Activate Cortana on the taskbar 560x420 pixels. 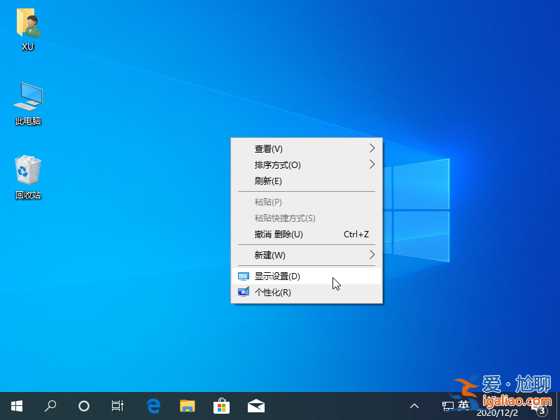[83, 405]
